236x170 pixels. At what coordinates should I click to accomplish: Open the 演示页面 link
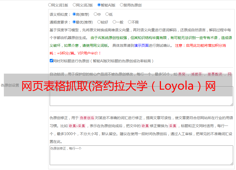coord(141,45)
